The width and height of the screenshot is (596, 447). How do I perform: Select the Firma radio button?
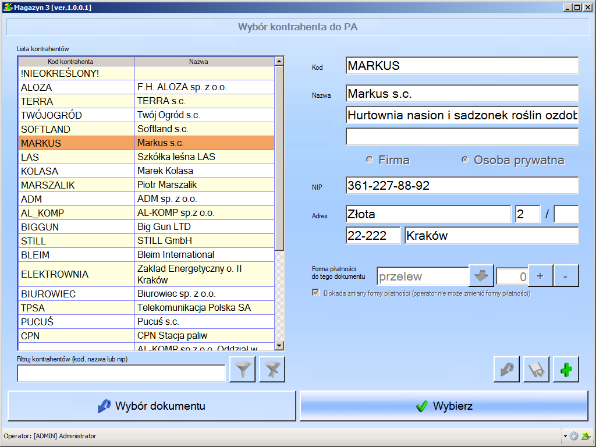[x=369, y=160]
